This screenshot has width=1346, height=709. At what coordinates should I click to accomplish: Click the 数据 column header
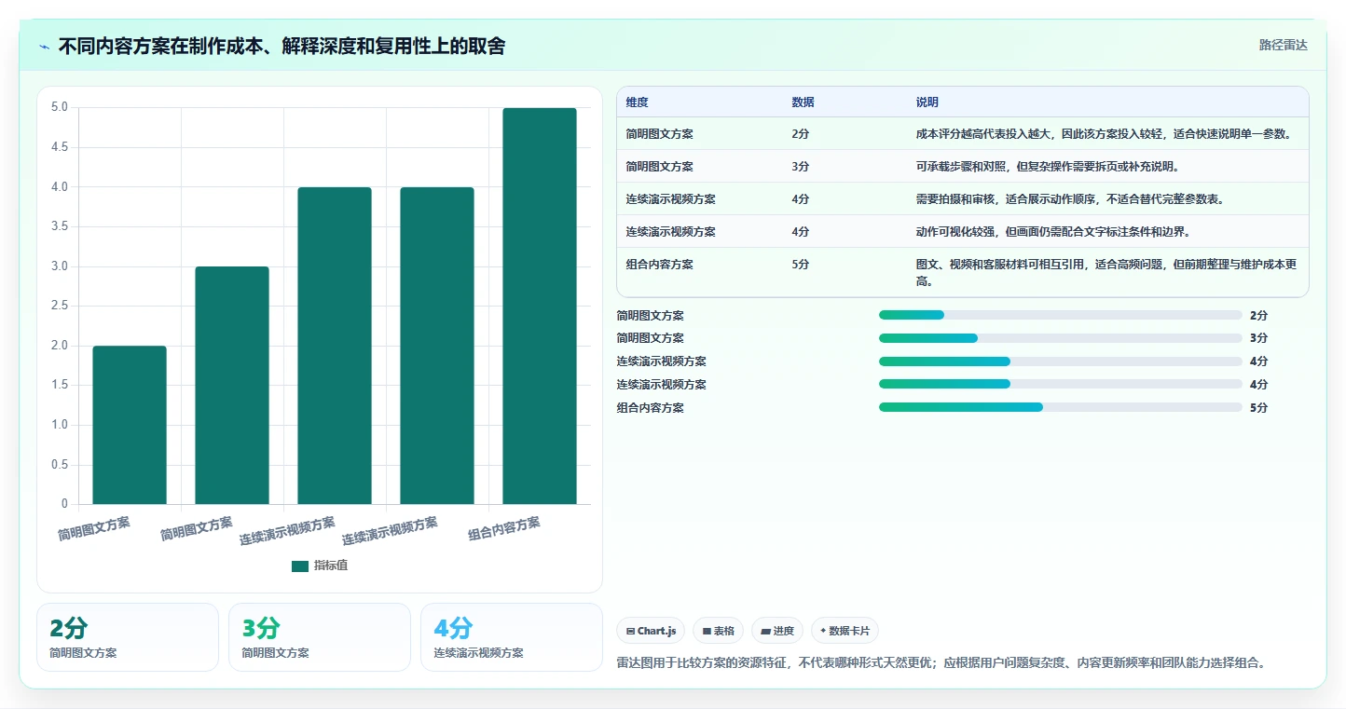click(x=803, y=102)
